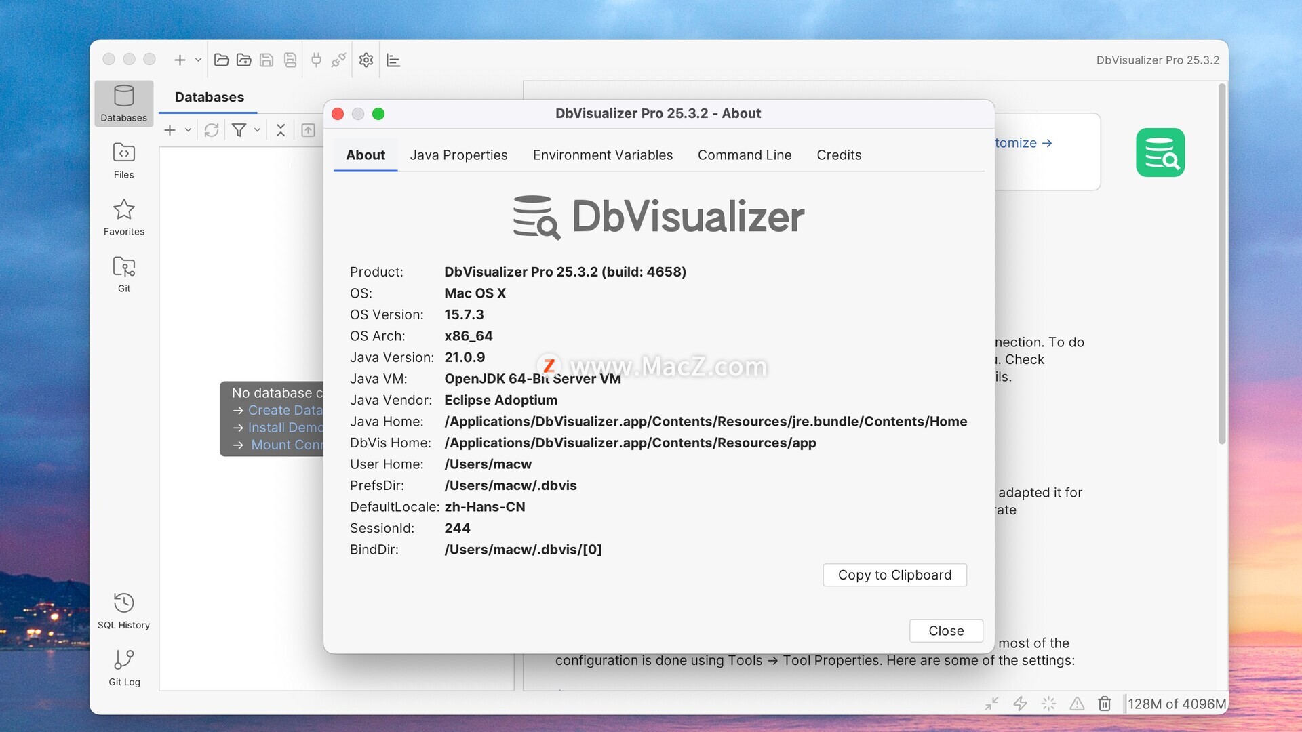Open the Credits tab
Image resolution: width=1302 pixels, height=732 pixels.
pos(838,155)
